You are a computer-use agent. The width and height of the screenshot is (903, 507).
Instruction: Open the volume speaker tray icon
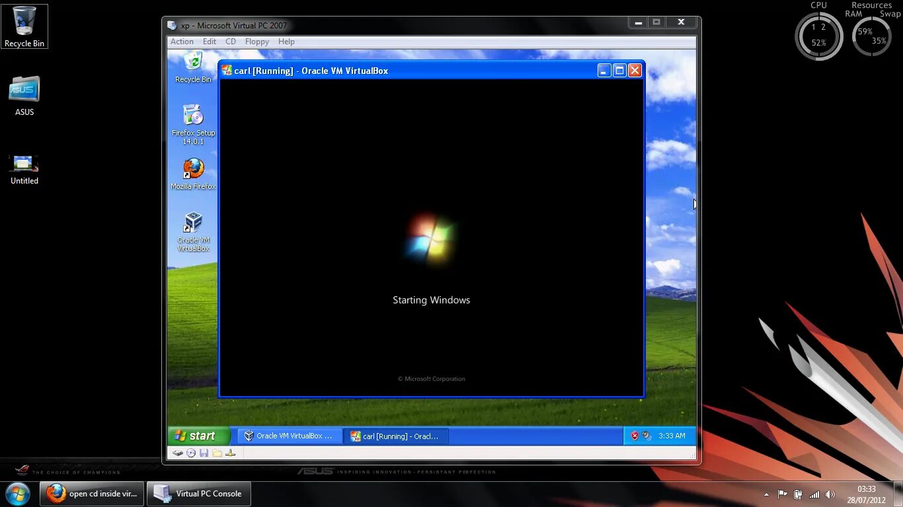[x=830, y=494]
